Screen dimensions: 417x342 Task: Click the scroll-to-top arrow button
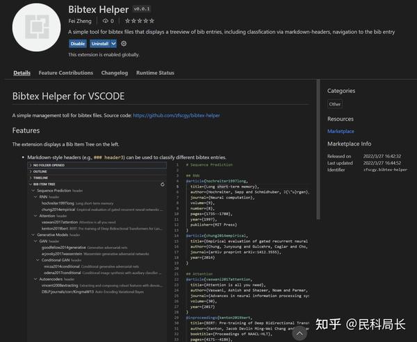pos(300,334)
